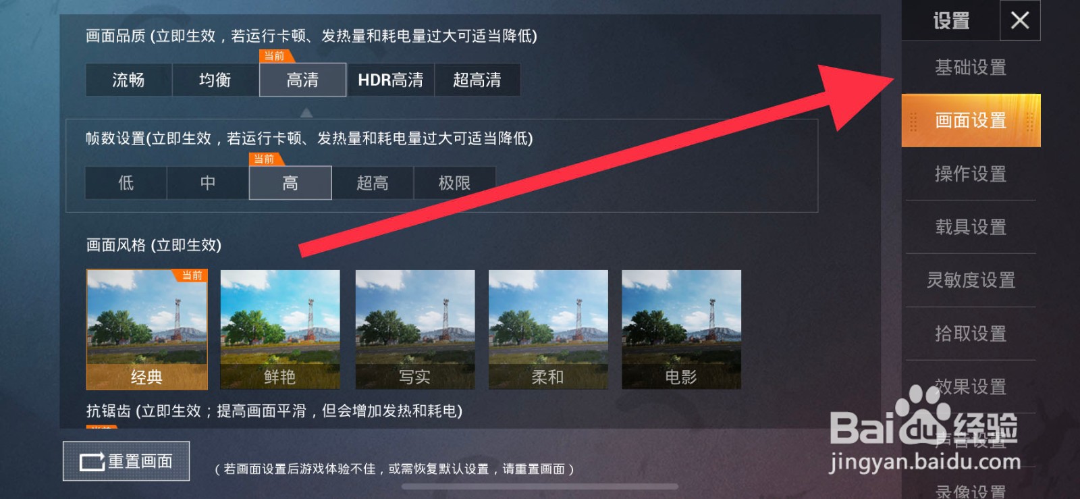Select 流畅 graphics quality
The height and width of the screenshot is (499, 1080).
(128, 80)
